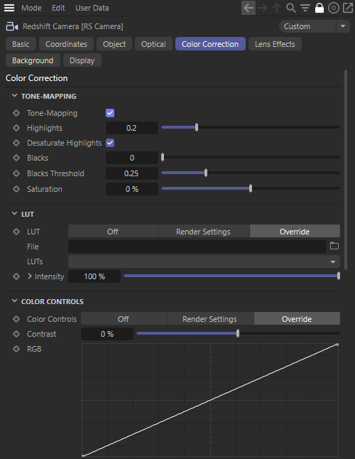
Task: Disable Desaturate Highlights checkbox
Action: (x=110, y=143)
